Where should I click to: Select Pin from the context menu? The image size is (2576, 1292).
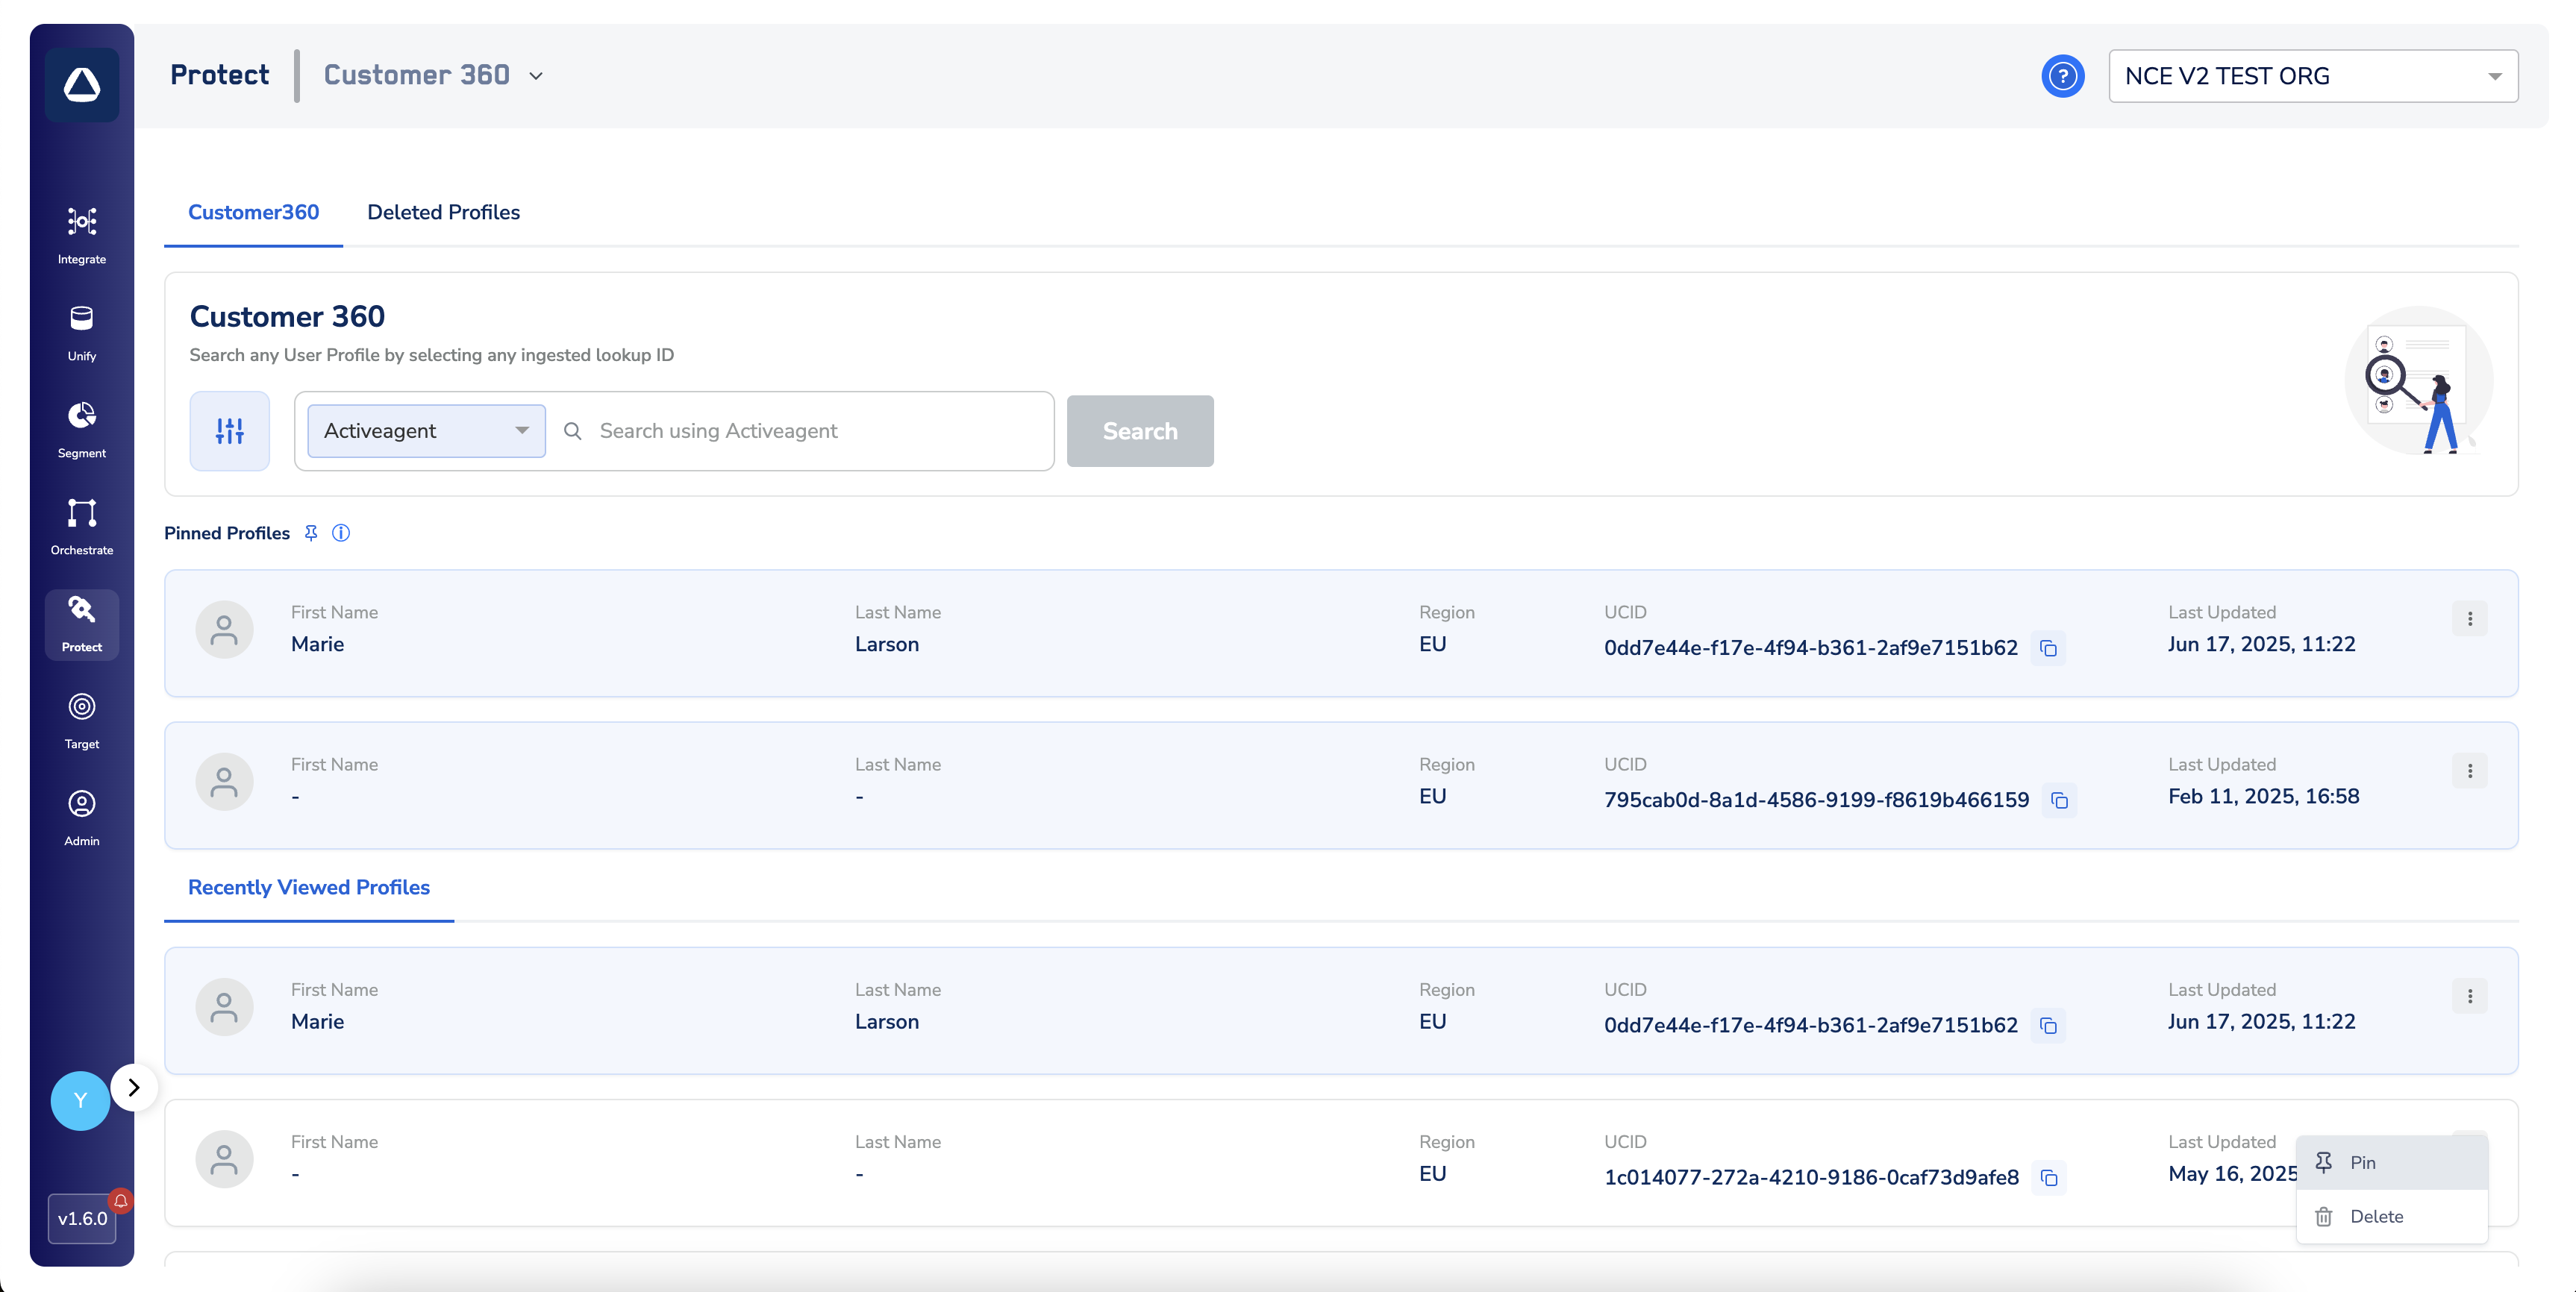[x=2362, y=1162]
